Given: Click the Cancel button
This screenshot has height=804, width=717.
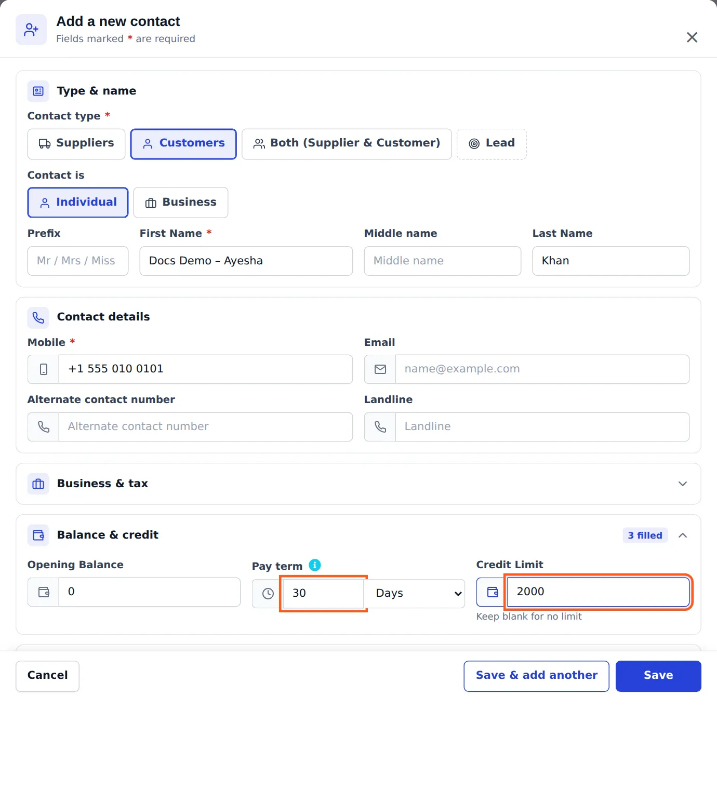Looking at the screenshot, I should click(x=47, y=676).
